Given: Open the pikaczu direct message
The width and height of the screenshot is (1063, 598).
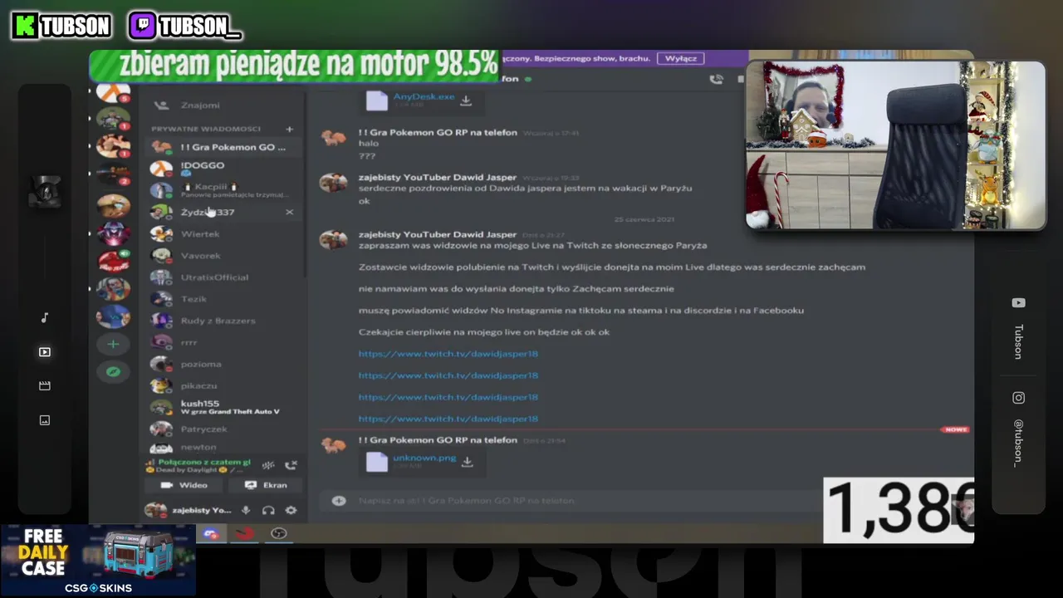Looking at the screenshot, I should point(223,385).
